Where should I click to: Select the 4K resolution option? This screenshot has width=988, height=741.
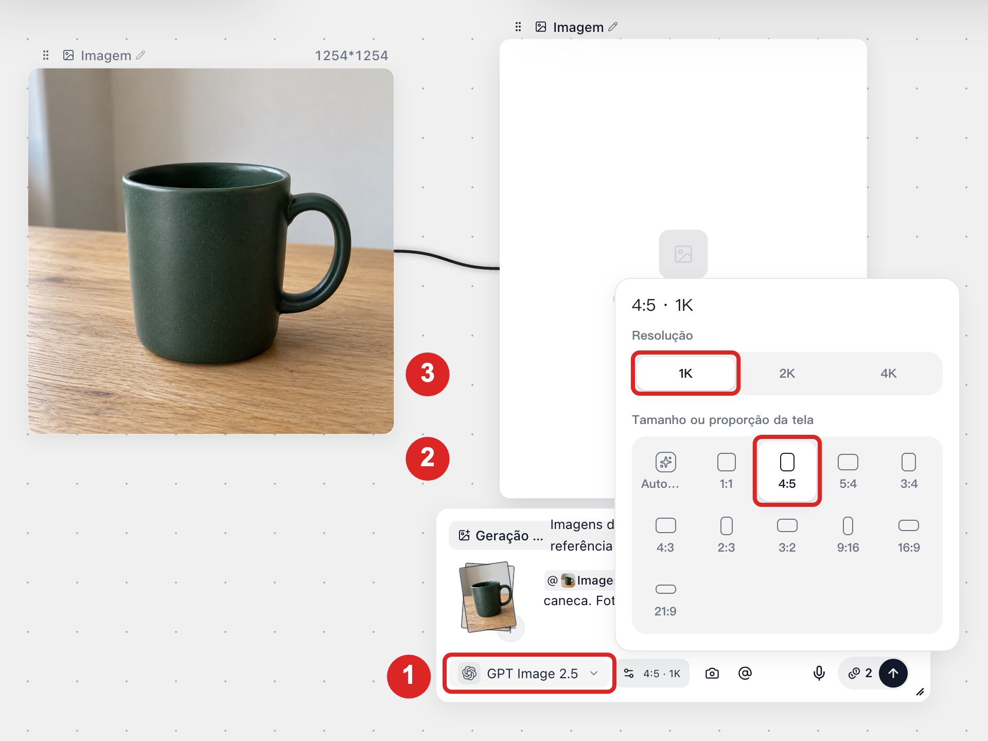(888, 374)
